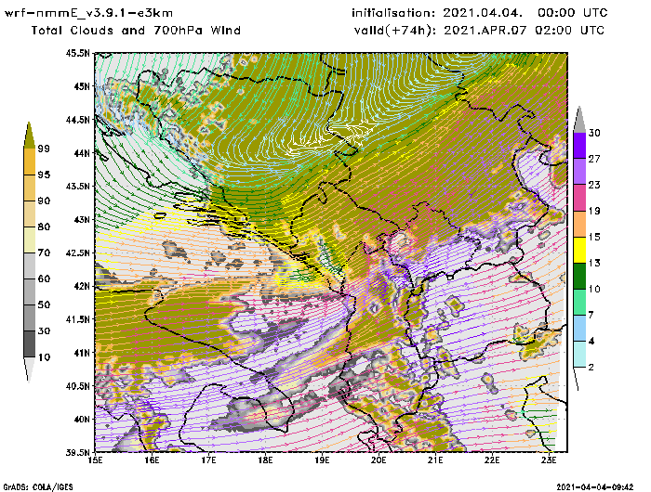Click the cloud legend swatch between 95 and 99
This screenshot has width=651, height=492.
pos(30,162)
